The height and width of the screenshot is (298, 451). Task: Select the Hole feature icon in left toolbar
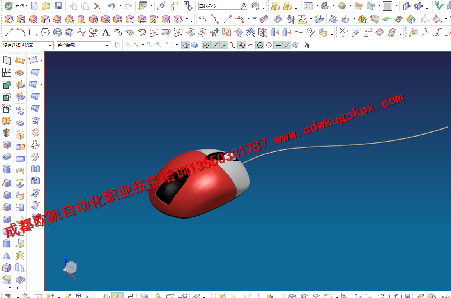(6, 145)
